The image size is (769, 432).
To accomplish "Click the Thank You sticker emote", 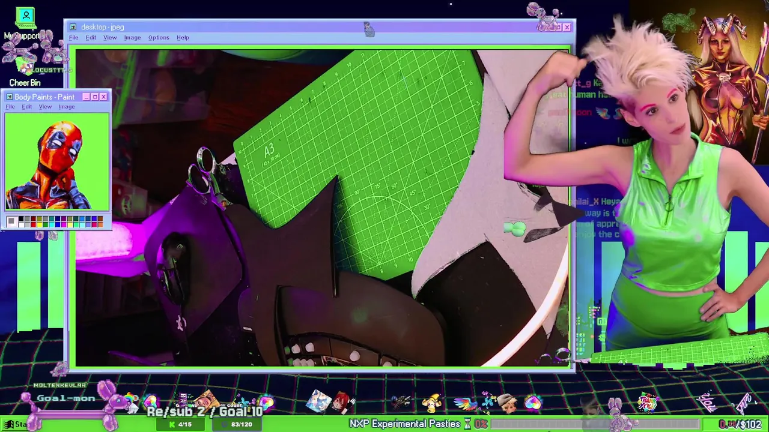I will click(x=647, y=401).
